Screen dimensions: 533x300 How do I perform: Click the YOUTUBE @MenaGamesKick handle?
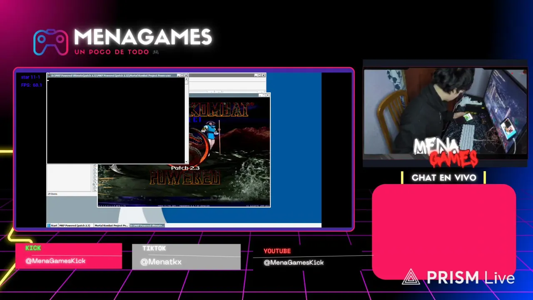tap(294, 262)
